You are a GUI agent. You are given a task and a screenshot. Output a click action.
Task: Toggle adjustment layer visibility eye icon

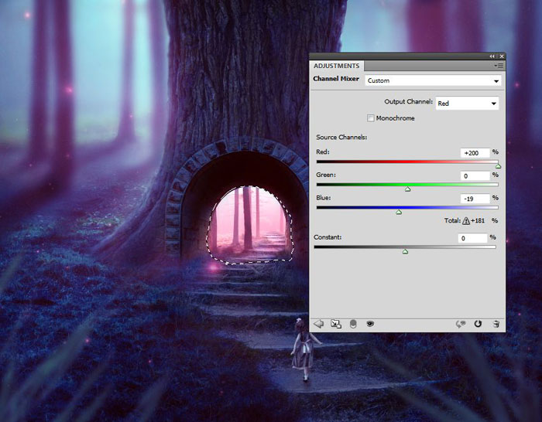[x=370, y=324]
